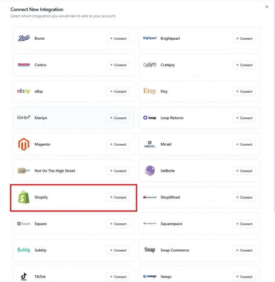This screenshot has height=282, width=275.
Task: Connect the Not On The High Street integration
Action: (x=118, y=171)
